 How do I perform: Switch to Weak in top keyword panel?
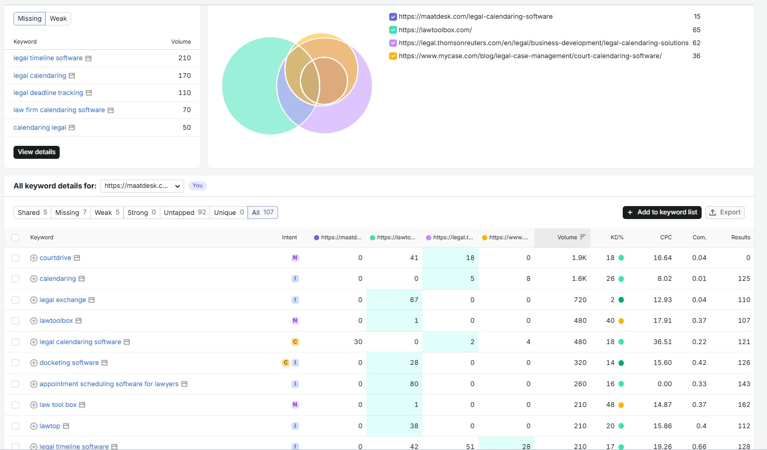(x=58, y=19)
